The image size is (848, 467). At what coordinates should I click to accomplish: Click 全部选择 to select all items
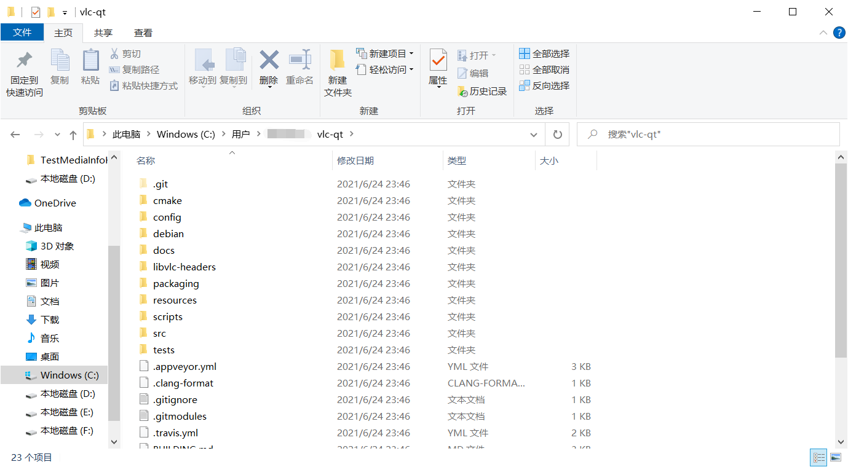click(x=544, y=53)
